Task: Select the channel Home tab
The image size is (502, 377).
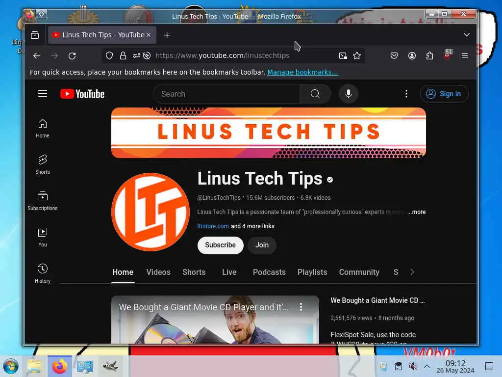Action: [x=123, y=272]
